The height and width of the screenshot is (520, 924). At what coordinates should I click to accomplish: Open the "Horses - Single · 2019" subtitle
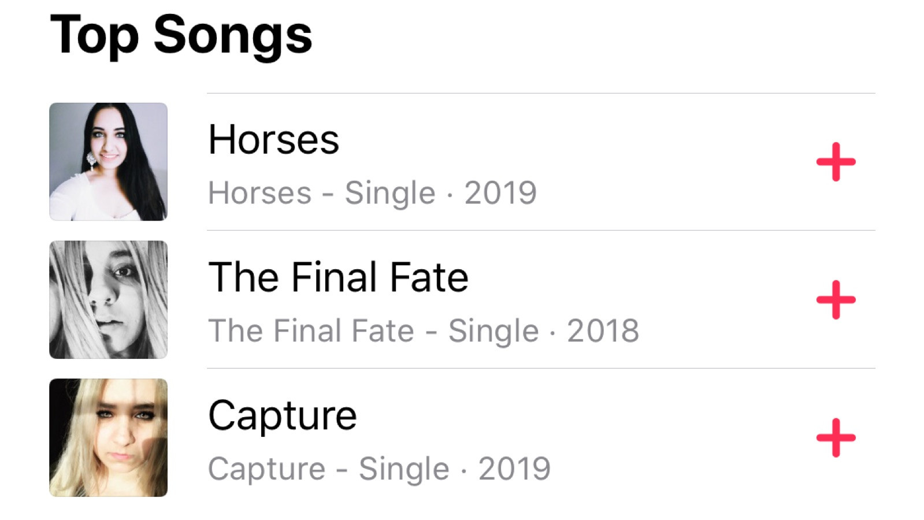click(372, 193)
